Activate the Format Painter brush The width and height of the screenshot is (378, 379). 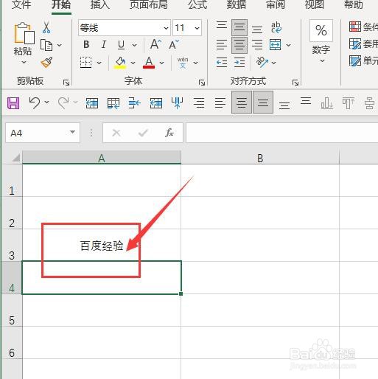(46, 63)
